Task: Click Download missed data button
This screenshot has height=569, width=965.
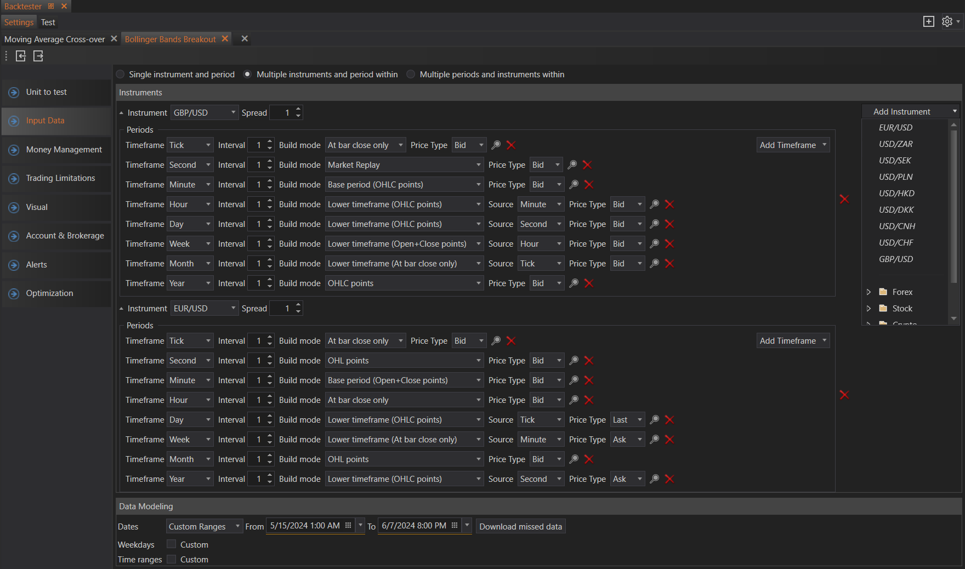Action: [x=520, y=526]
